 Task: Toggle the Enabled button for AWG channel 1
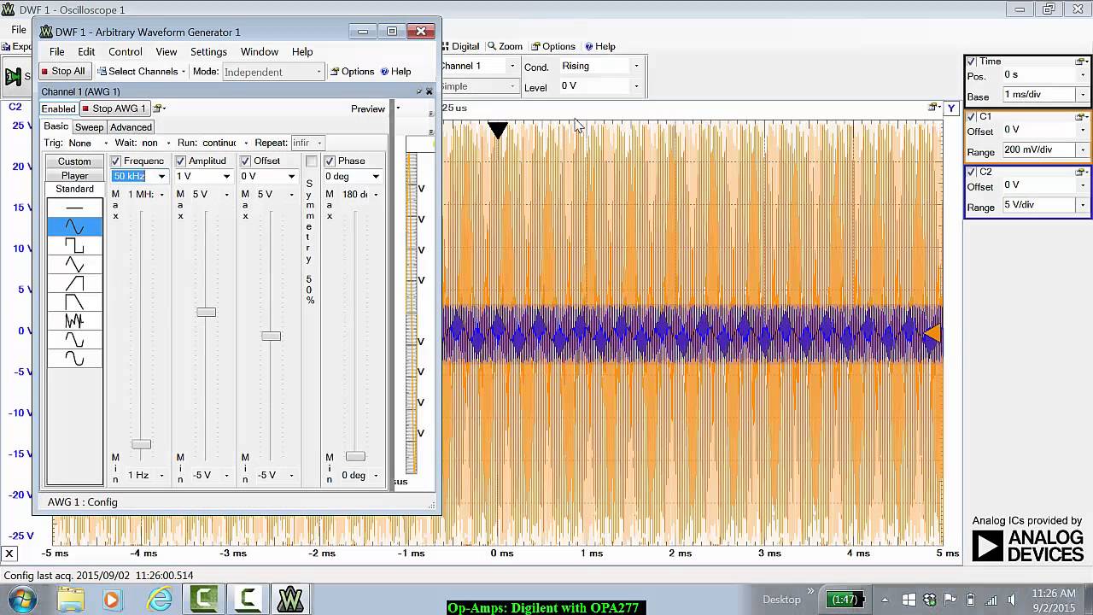point(59,108)
